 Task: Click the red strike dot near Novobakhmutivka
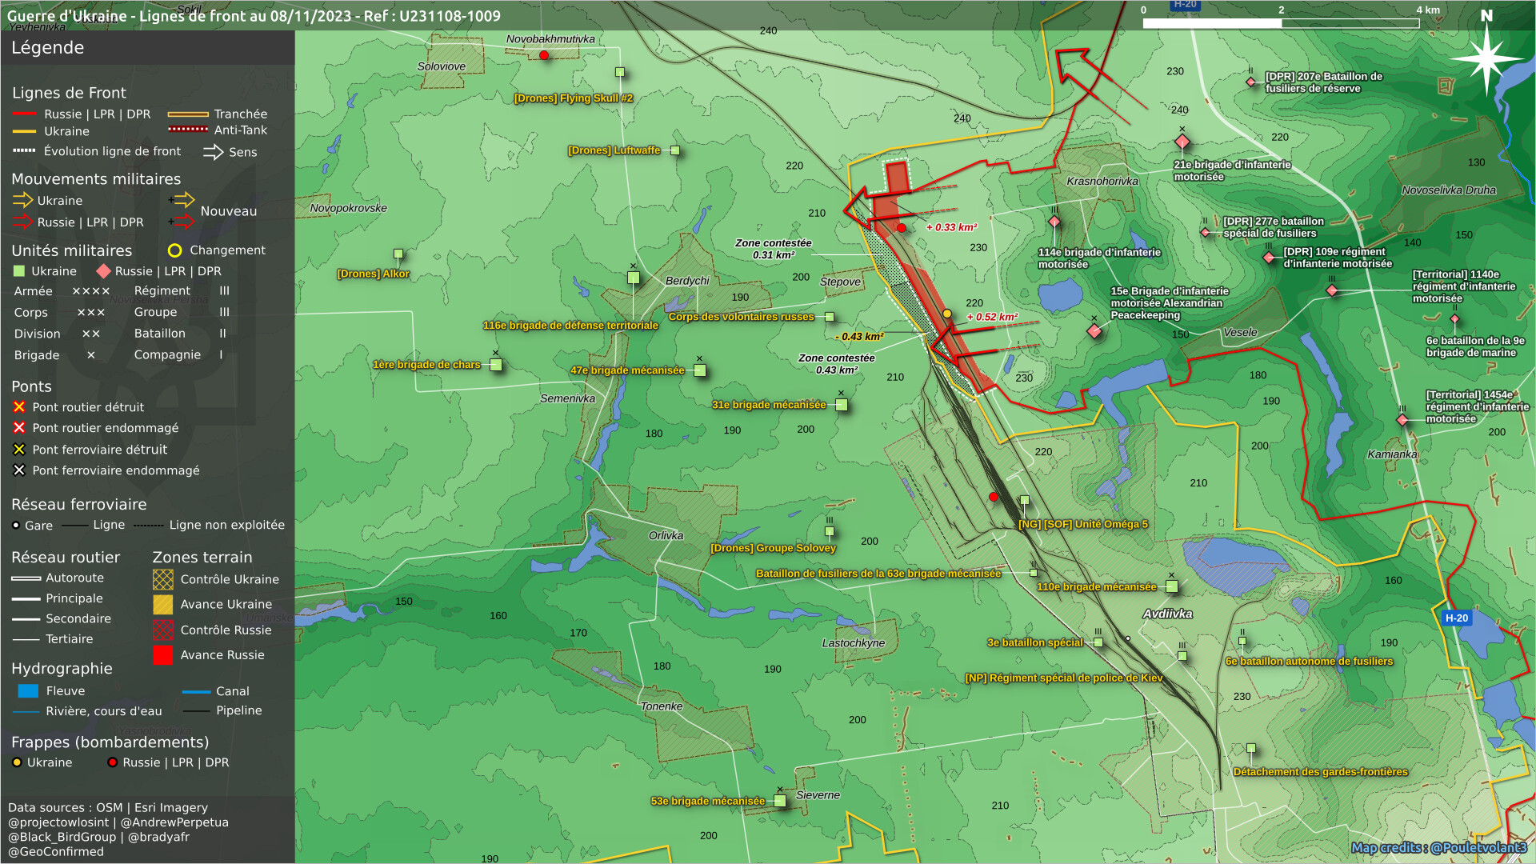pyautogui.click(x=544, y=55)
